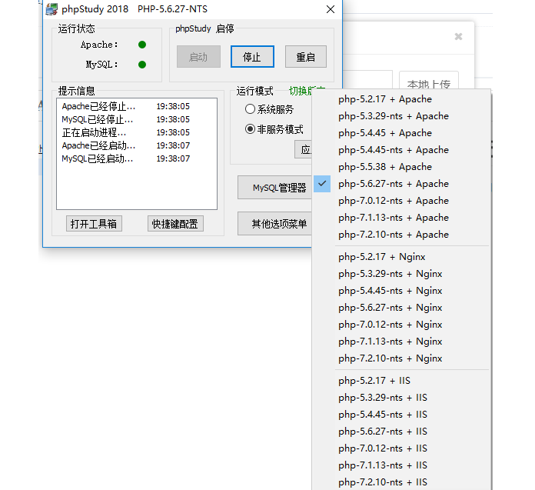Choose php-7.2.10-nts + IIS
This screenshot has height=490, width=535.
click(401, 482)
